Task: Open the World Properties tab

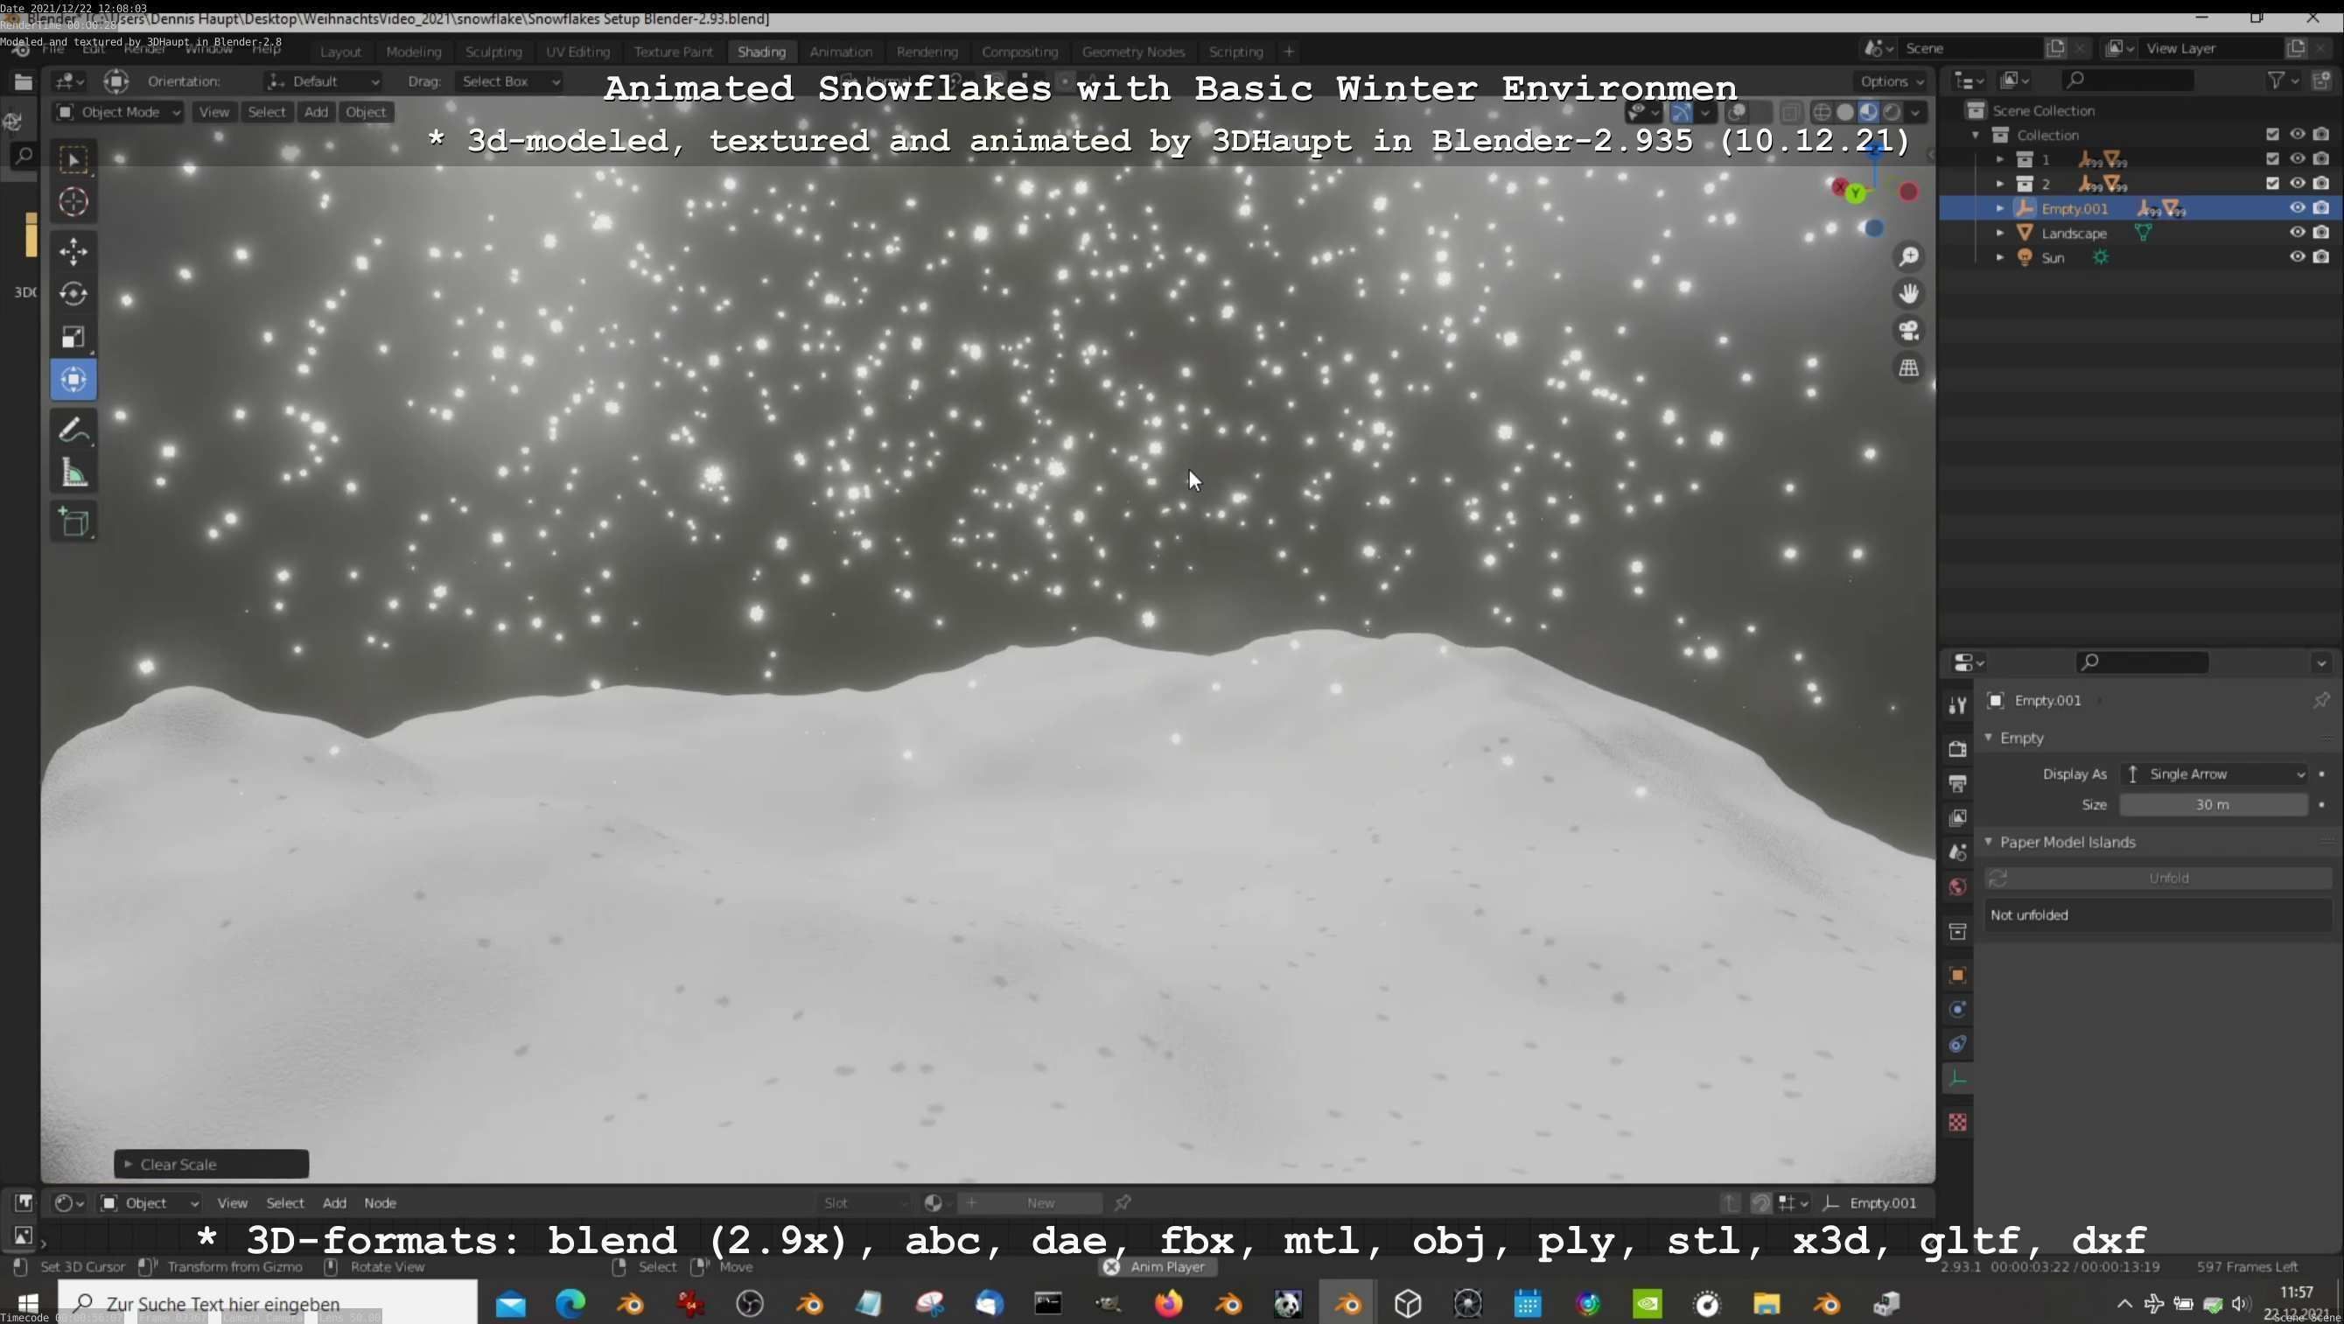Action: point(1957,886)
